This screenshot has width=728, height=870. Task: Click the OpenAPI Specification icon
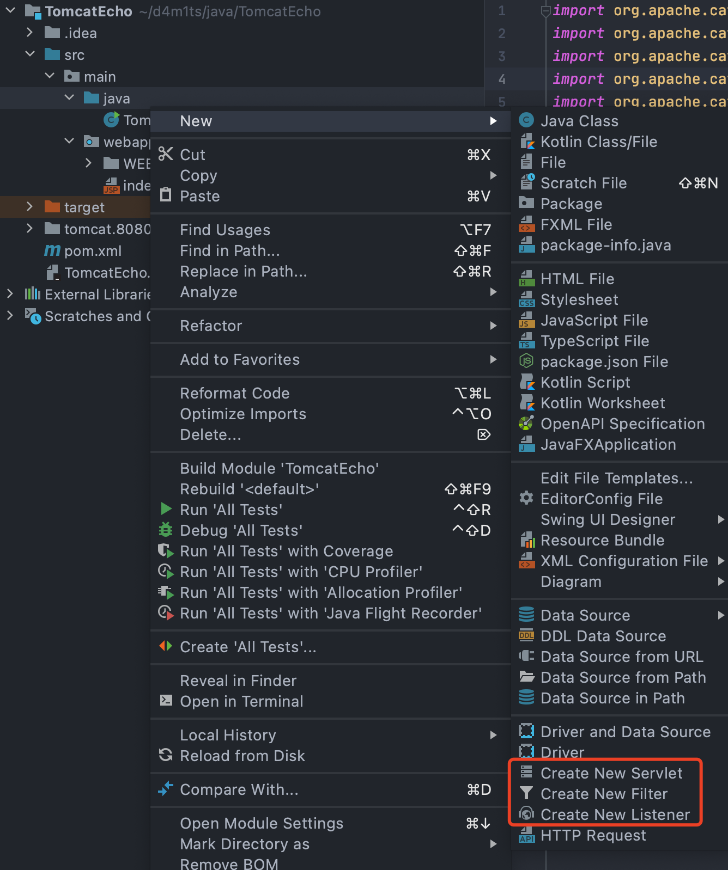pos(526,424)
